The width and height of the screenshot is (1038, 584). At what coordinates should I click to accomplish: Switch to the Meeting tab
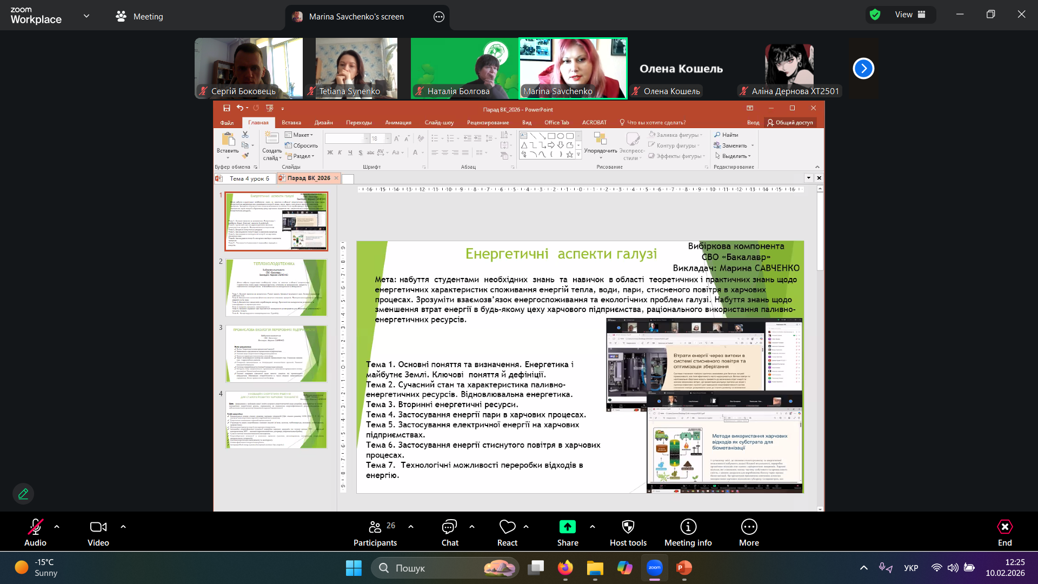pos(139,17)
